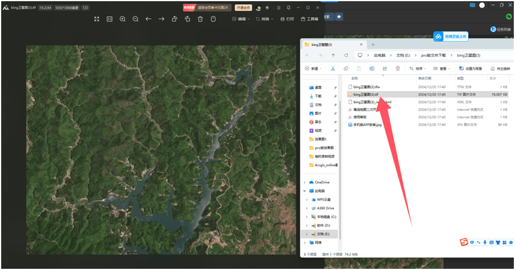Go up one folder in Explorer
Screen dimensions: 515x270
point(333,56)
